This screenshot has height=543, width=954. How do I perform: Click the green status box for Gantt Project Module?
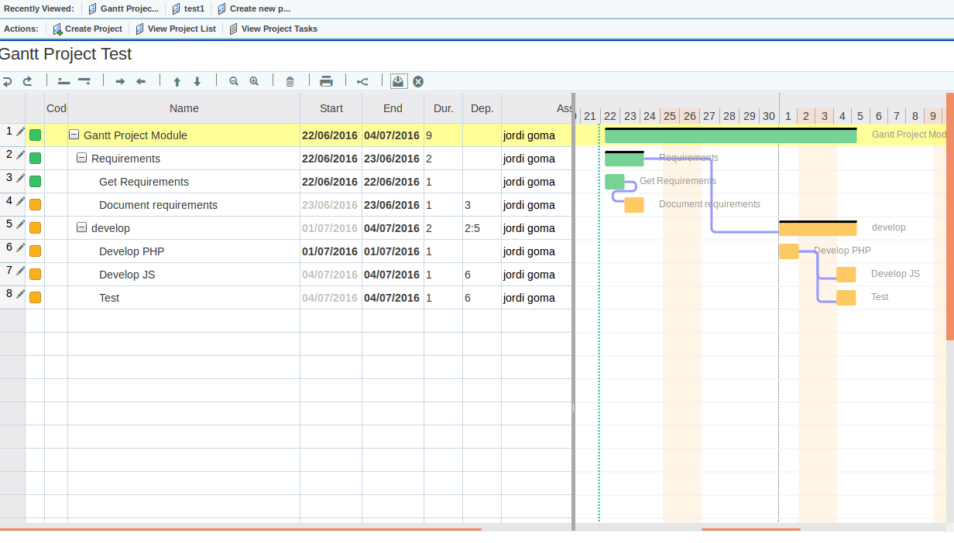coord(35,135)
